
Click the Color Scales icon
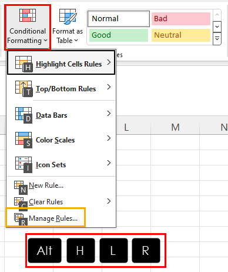[x=24, y=140]
